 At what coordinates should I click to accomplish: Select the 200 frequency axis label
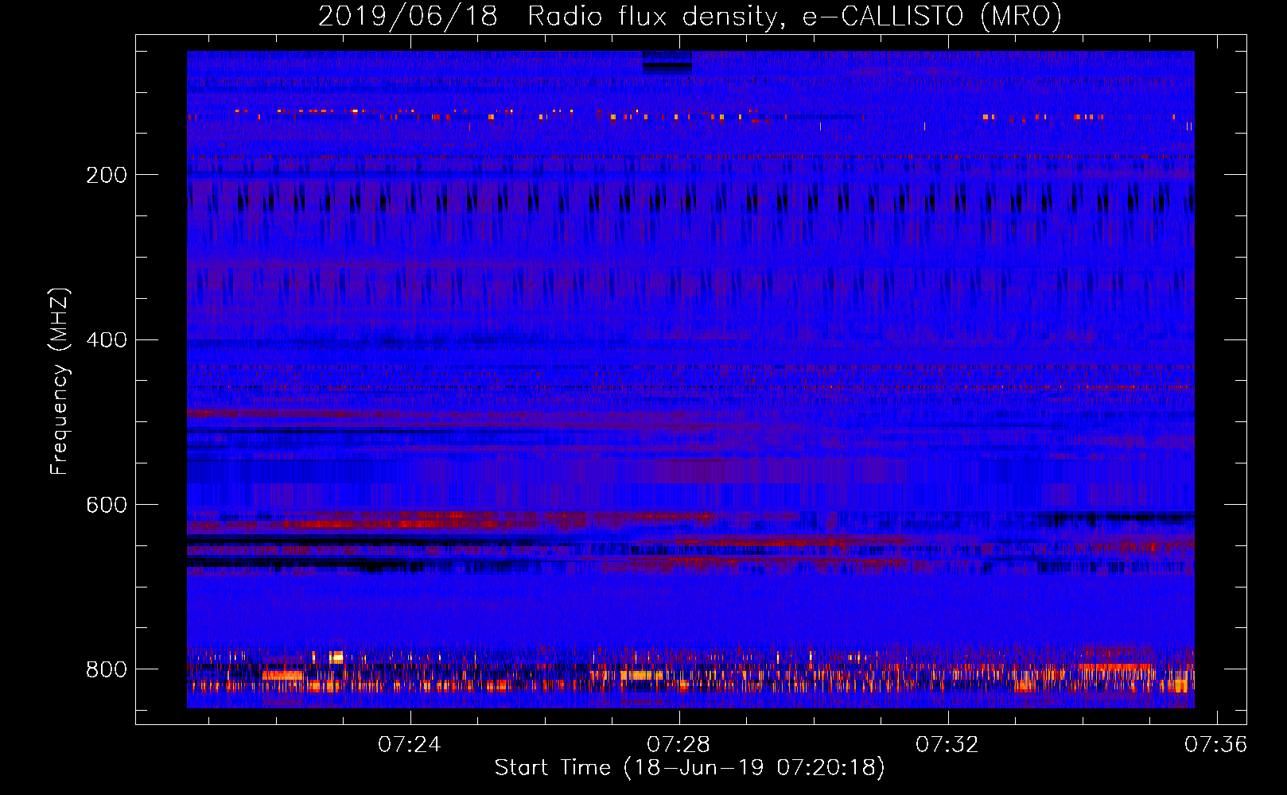click(106, 175)
